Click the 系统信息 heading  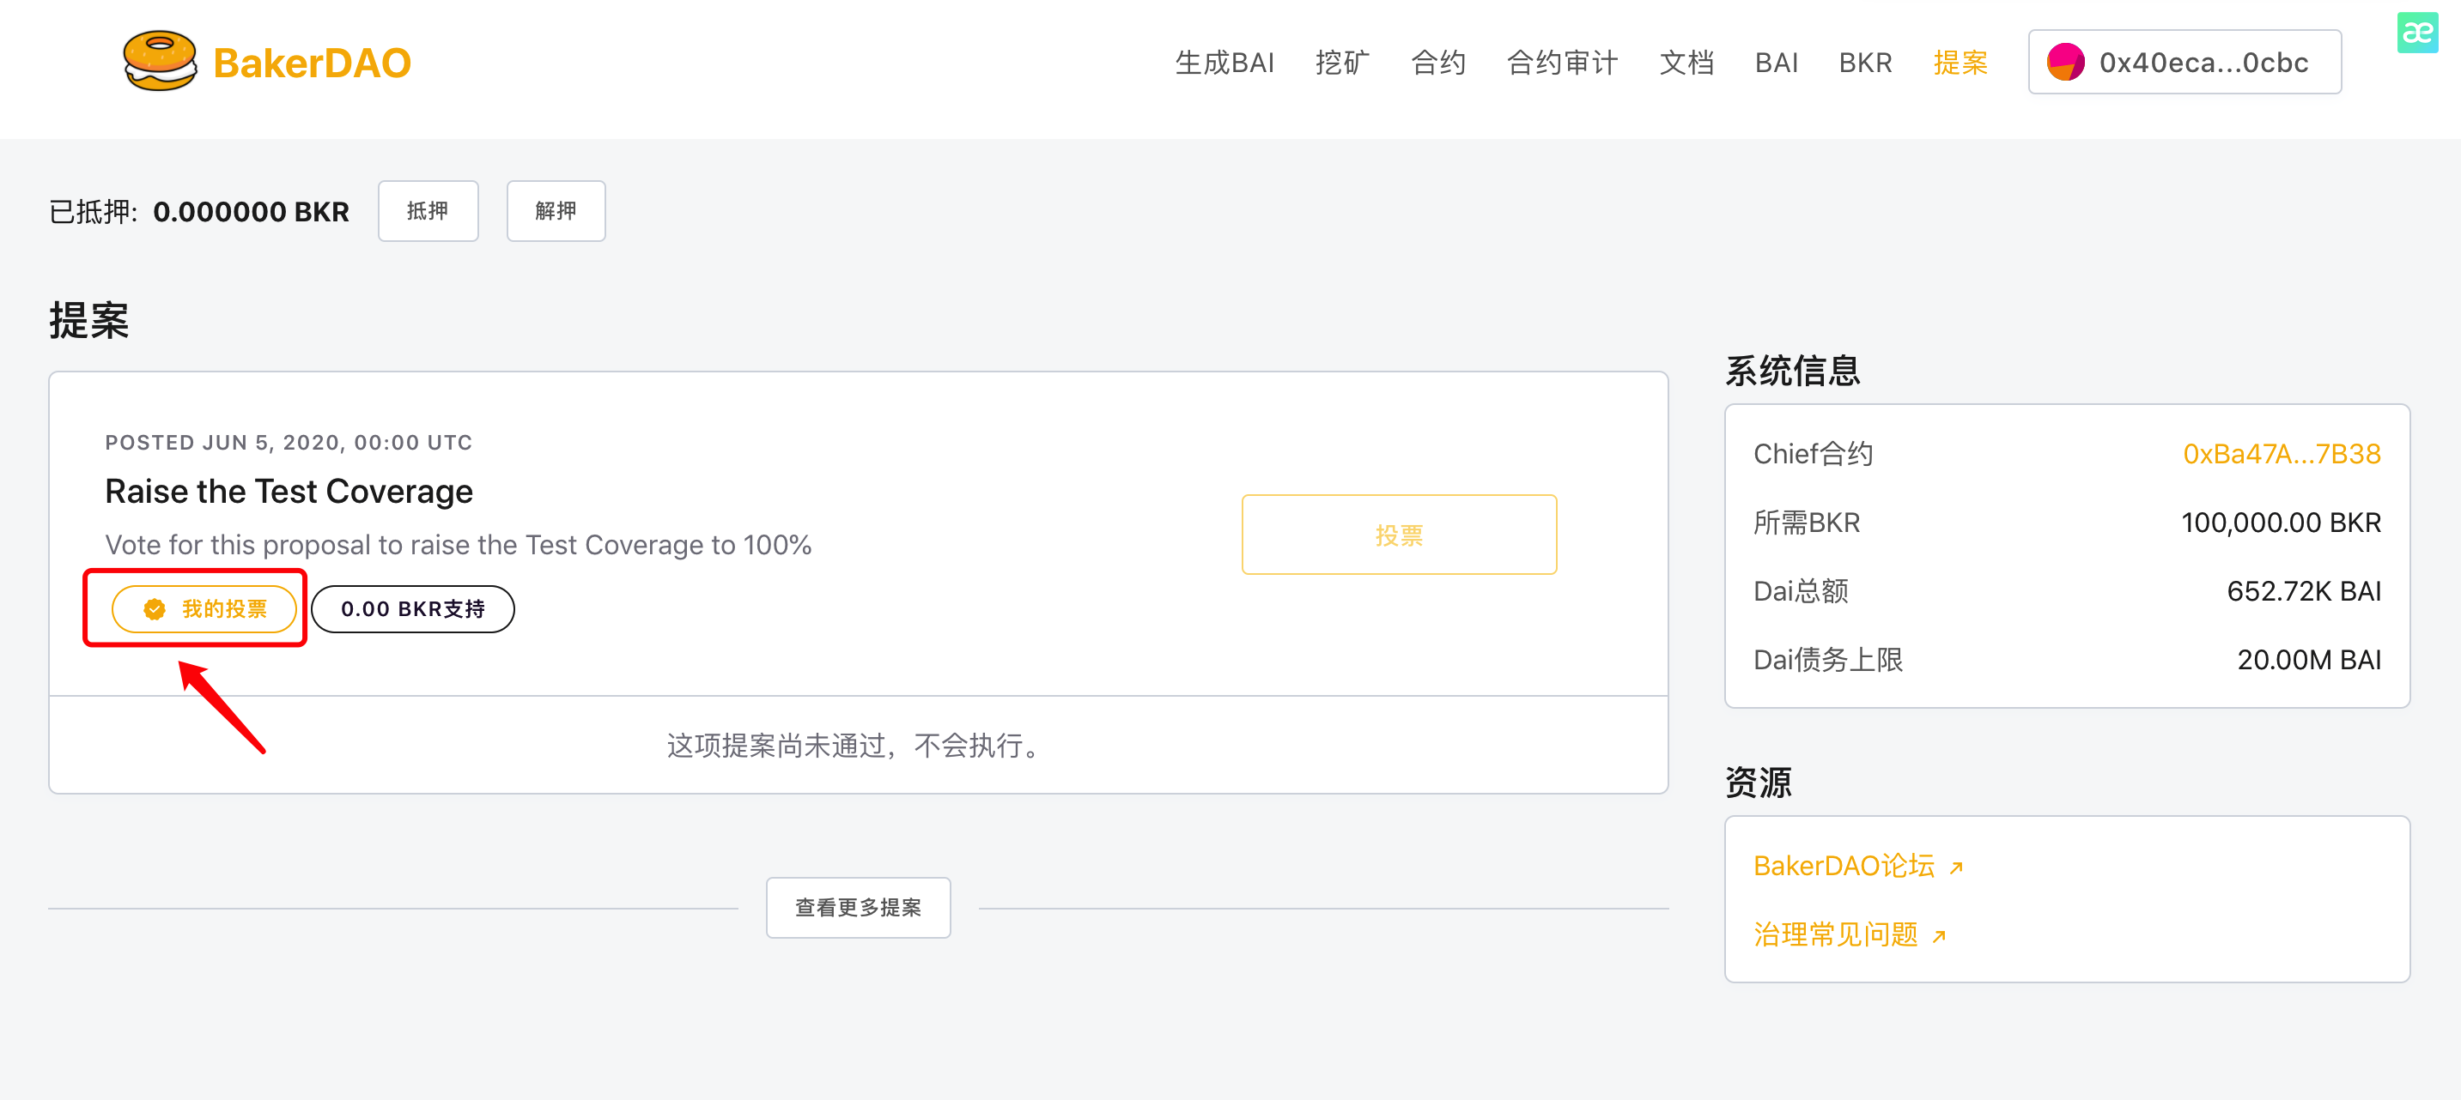[1792, 371]
